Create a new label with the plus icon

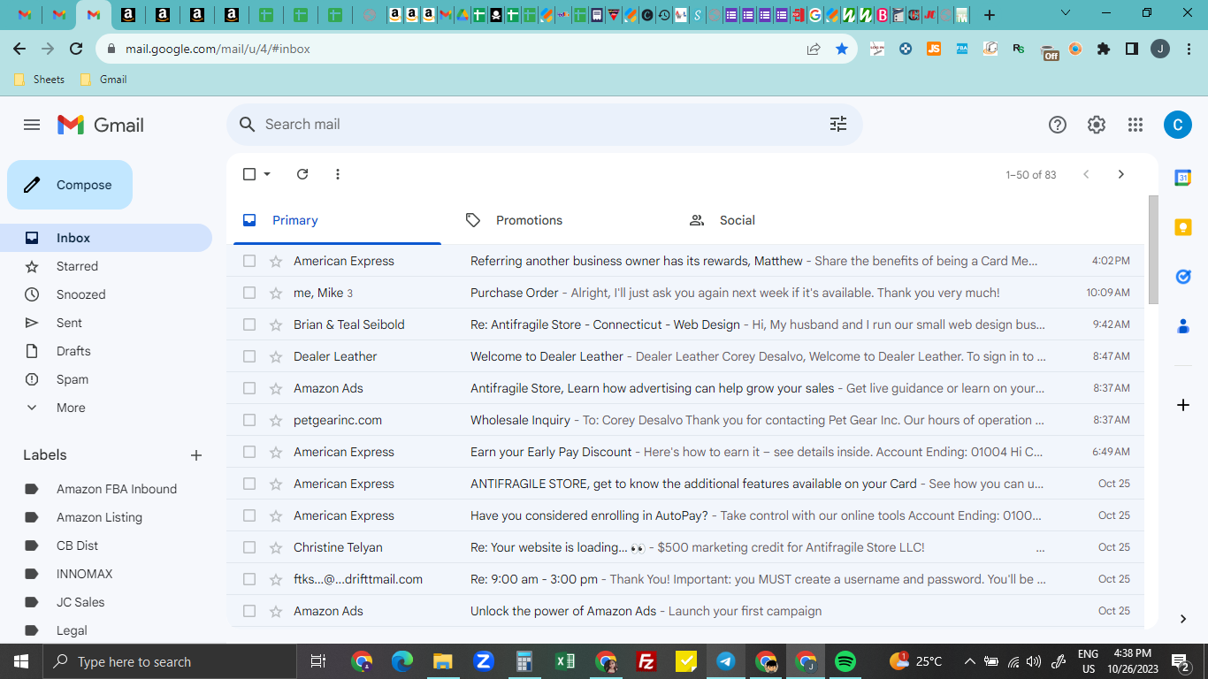point(196,455)
